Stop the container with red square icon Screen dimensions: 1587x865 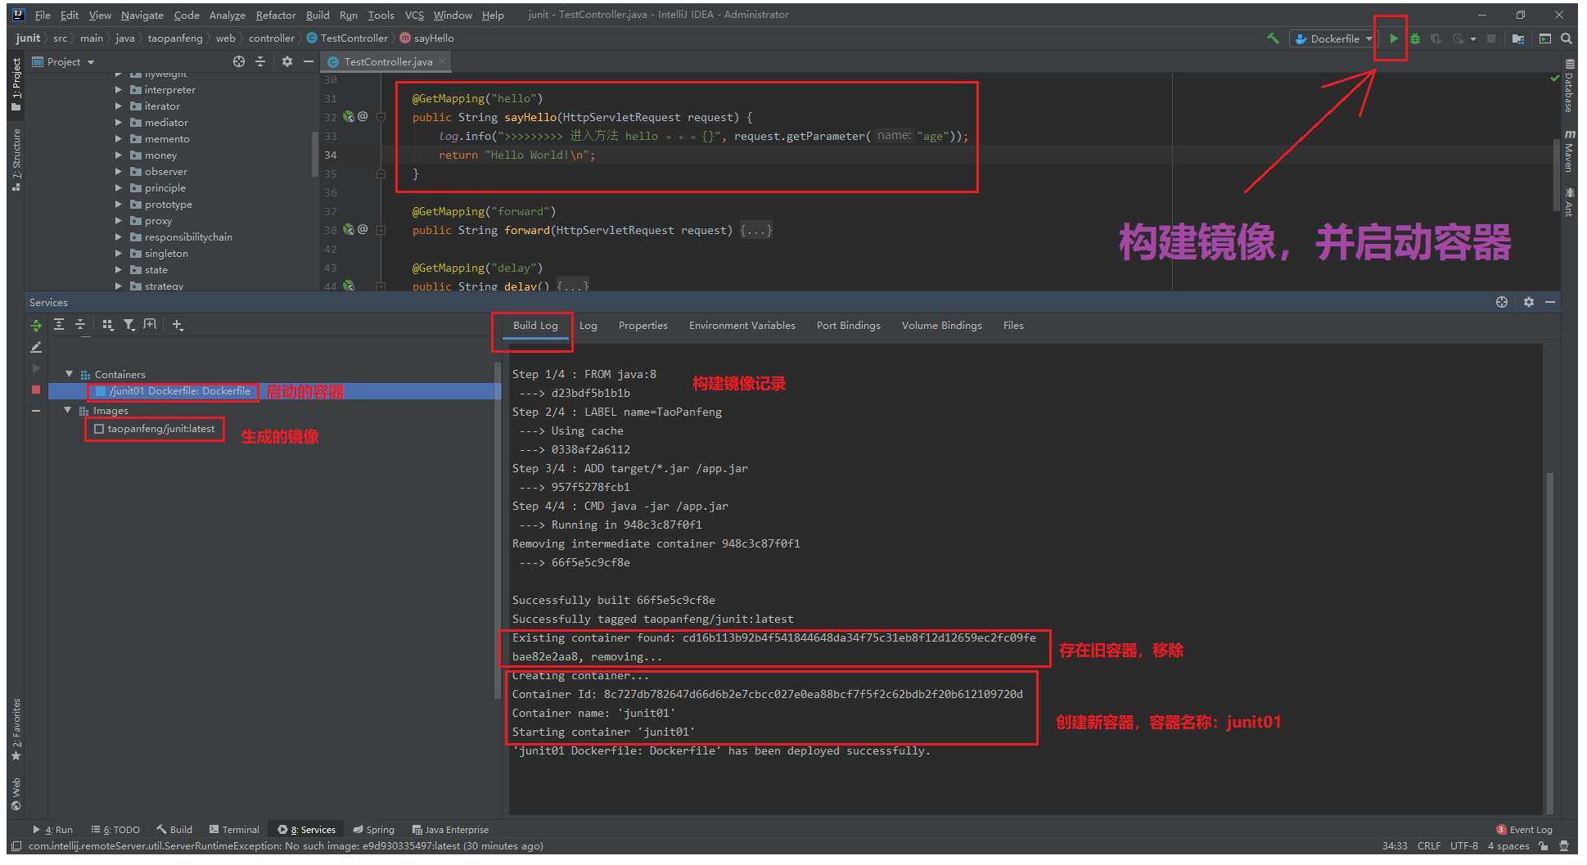pos(36,390)
